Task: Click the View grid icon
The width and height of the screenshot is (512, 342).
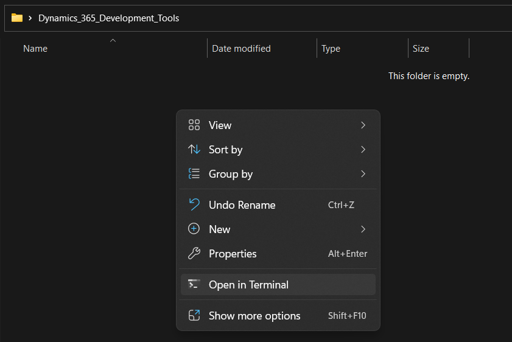Action: (194, 125)
